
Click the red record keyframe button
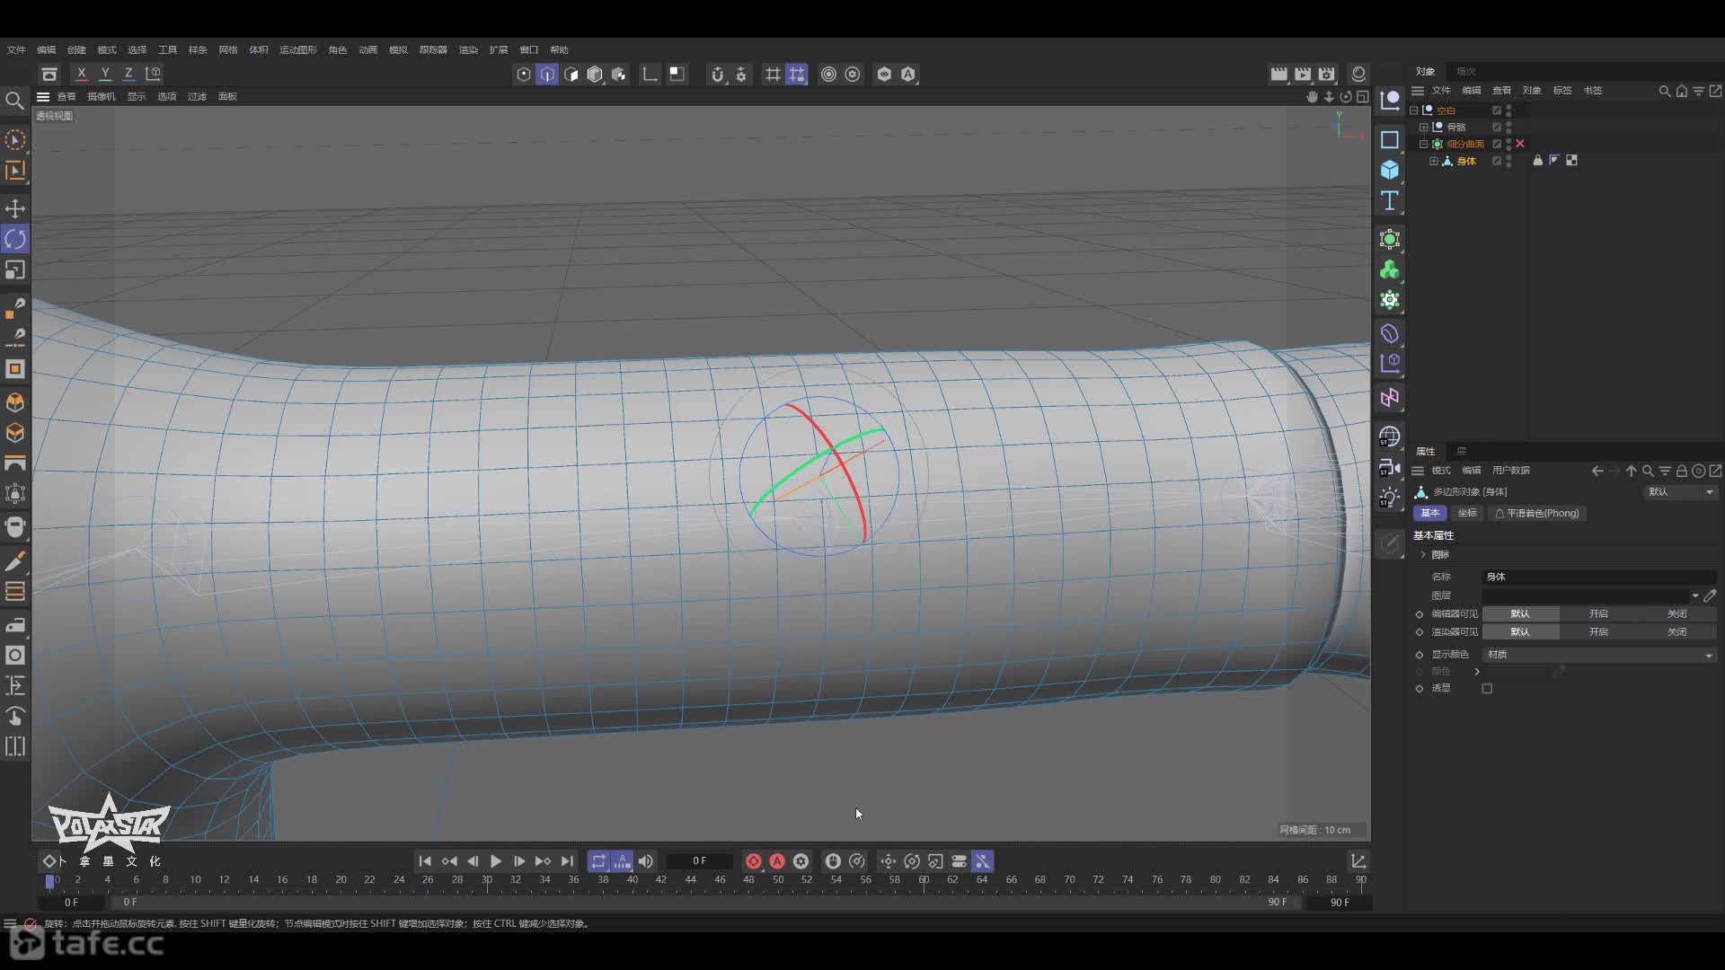[x=754, y=861]
